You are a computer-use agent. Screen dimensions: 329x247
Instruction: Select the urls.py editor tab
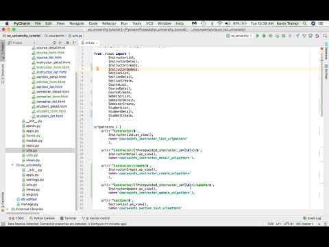coord(89,43)
